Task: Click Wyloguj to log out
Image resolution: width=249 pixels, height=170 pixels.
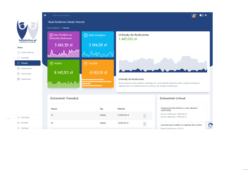Action: coord(25,128)
